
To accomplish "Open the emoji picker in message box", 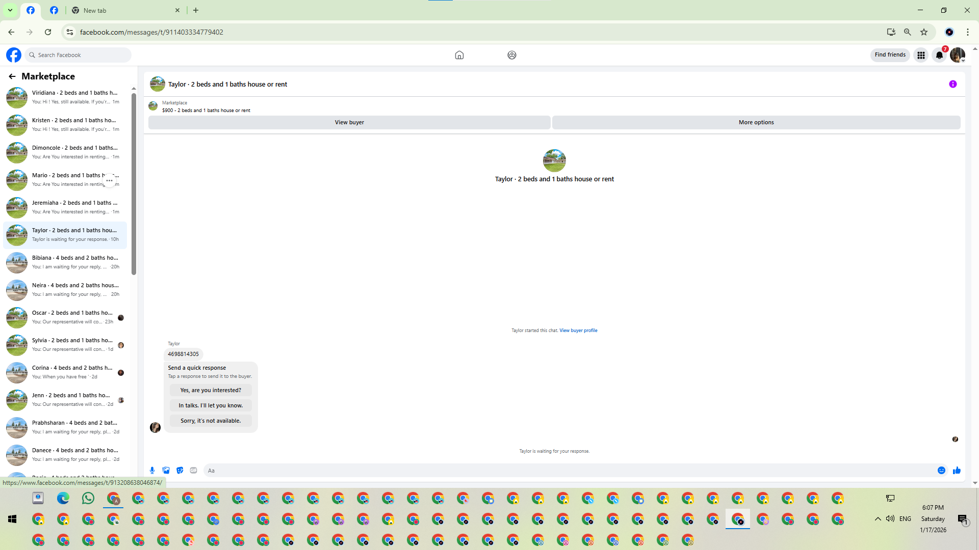I will coord(941,471).
